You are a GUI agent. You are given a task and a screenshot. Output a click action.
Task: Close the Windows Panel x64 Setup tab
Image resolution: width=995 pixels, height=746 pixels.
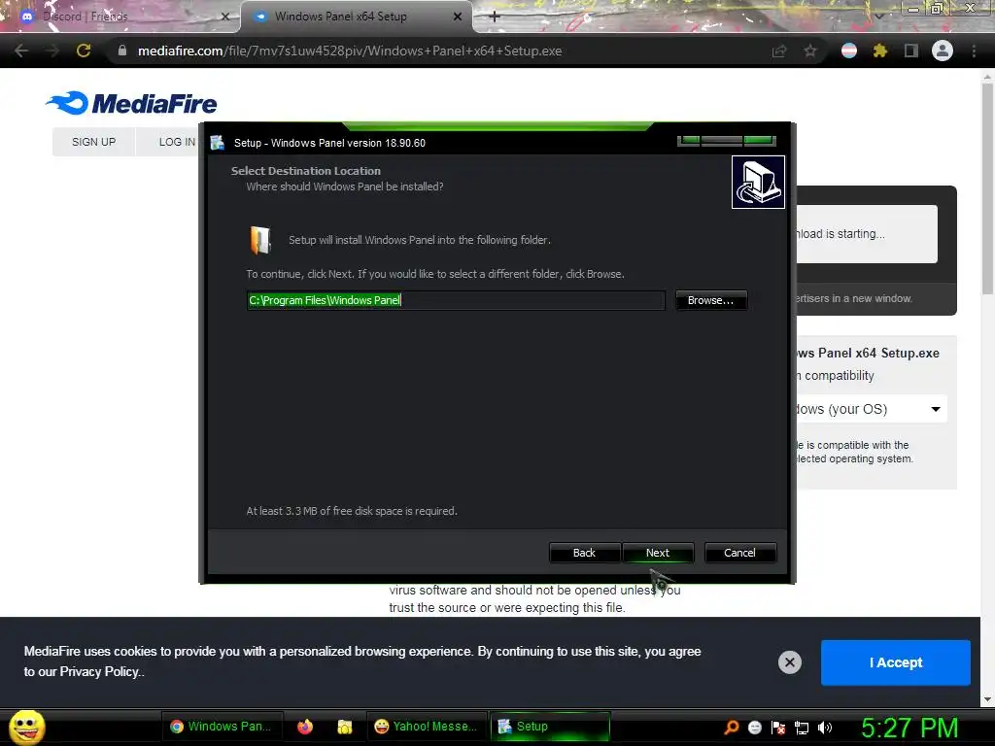458,17
